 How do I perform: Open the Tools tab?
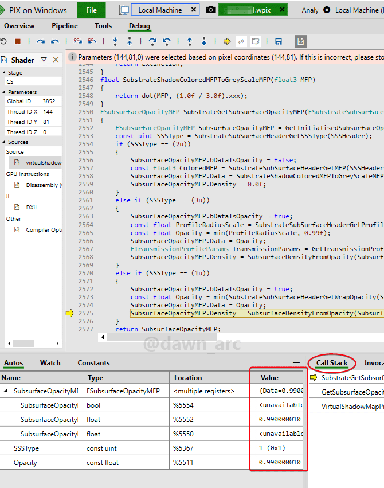click(x=103, y=26)
